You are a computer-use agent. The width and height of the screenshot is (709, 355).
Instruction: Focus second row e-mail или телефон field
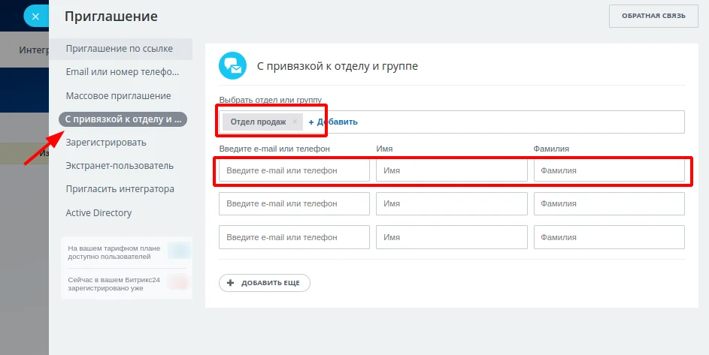coord(295,203)
